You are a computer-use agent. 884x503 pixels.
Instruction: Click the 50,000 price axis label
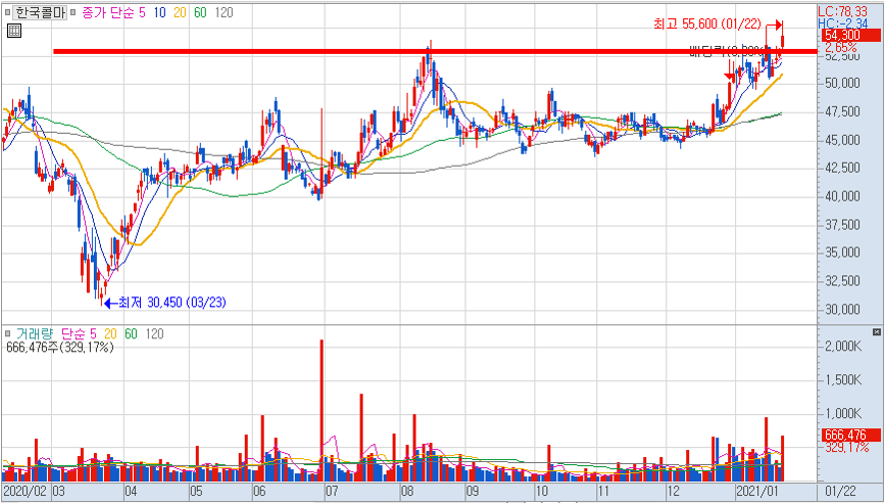844,84
